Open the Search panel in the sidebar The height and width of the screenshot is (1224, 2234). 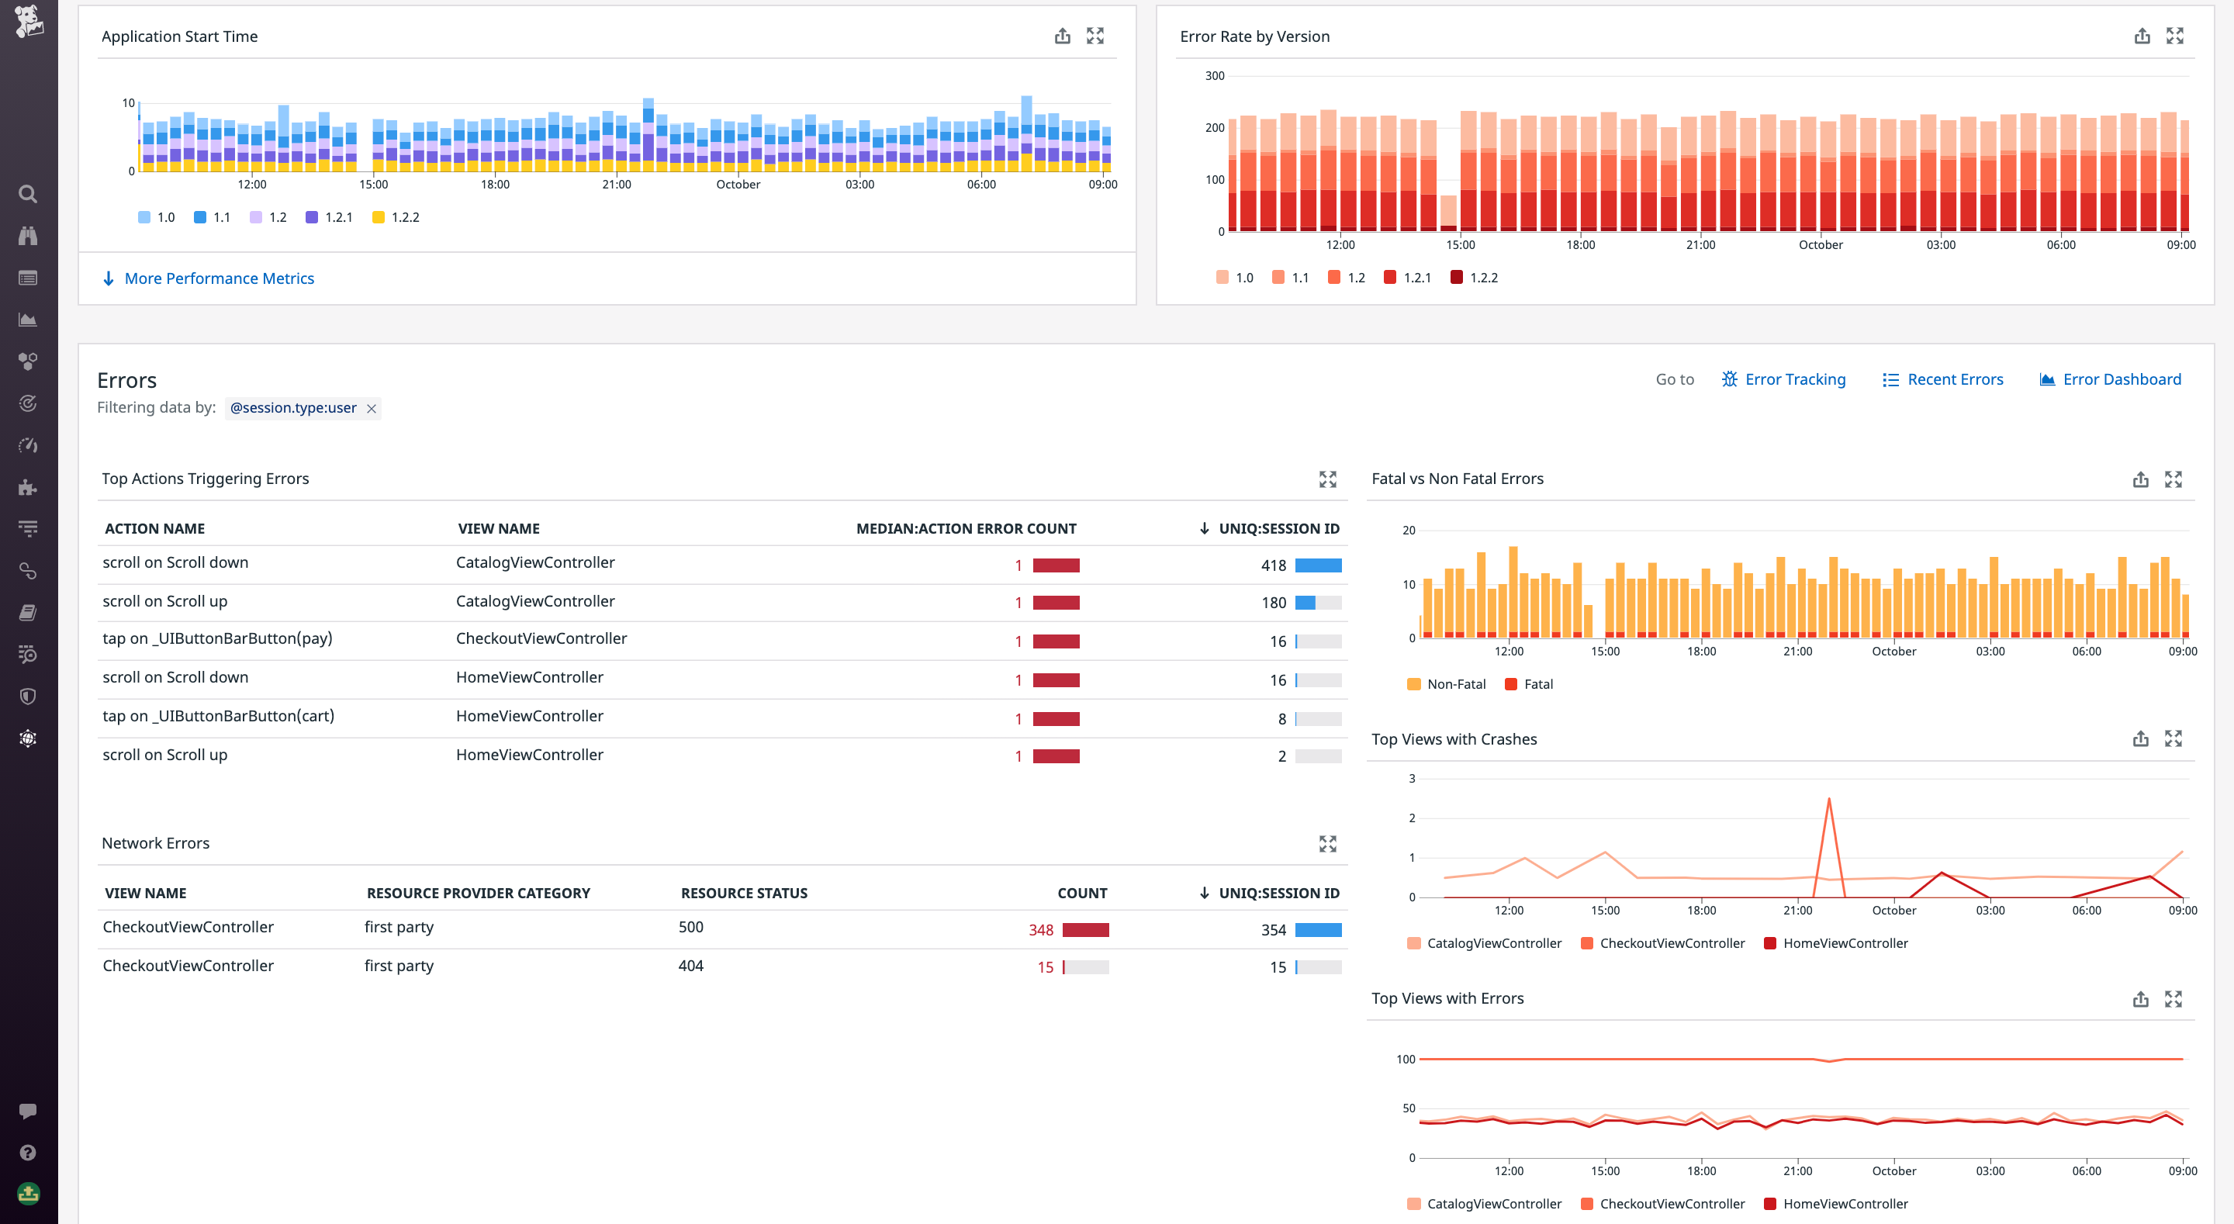[x=28, y=195]
